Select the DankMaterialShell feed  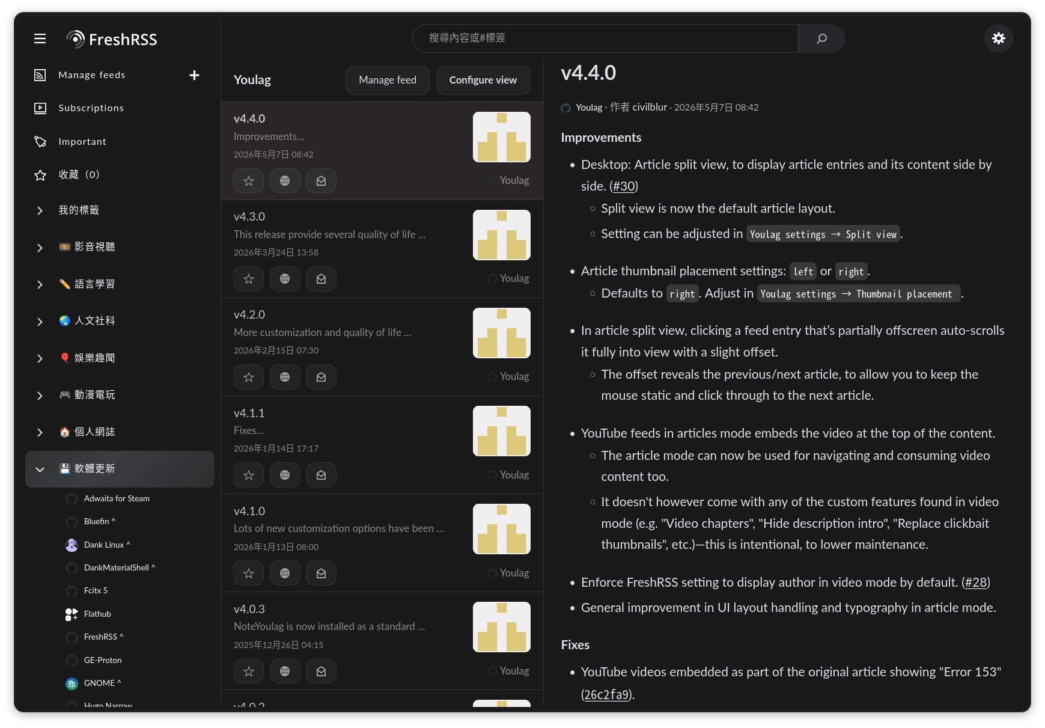120,568
